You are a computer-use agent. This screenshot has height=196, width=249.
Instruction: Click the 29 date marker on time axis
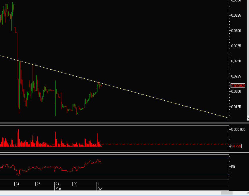tap(75, 184)
